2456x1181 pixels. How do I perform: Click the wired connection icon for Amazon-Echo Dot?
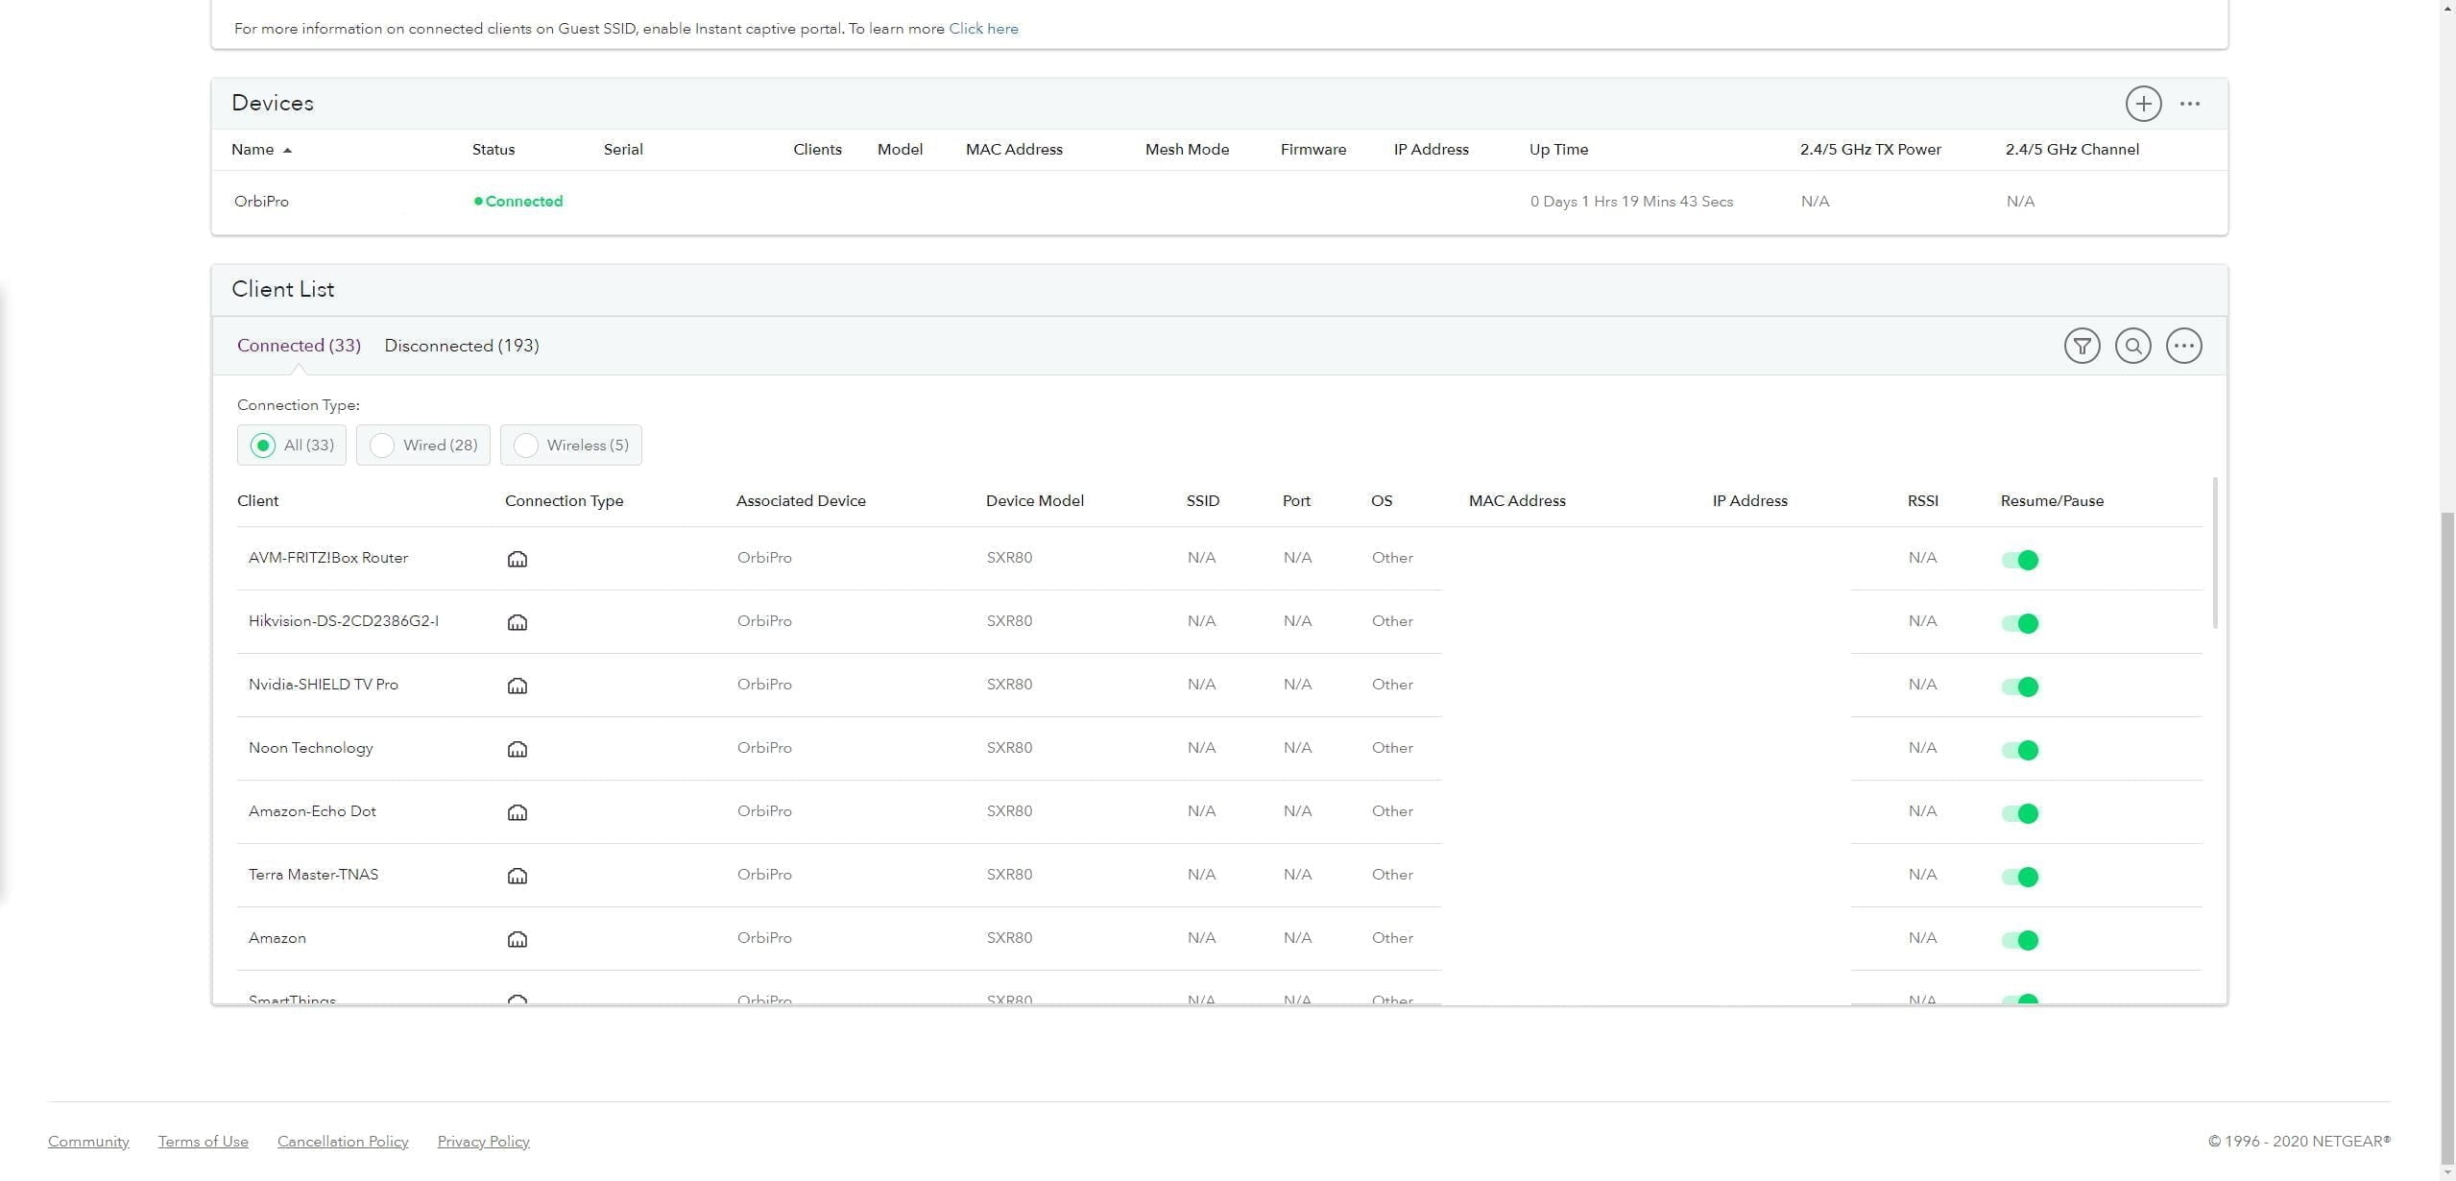click(x=517, y=812)
